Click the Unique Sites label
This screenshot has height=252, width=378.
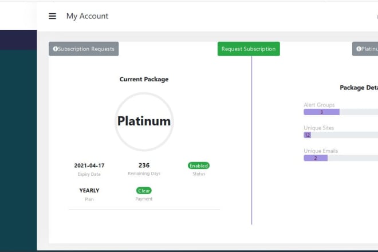click(318, 128)
